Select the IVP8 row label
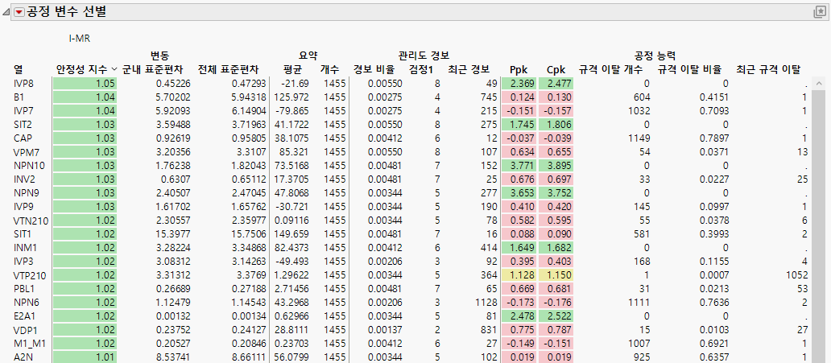 (23, 83)
